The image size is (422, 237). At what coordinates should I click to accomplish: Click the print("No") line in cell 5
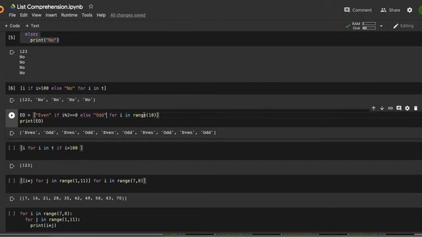pyautogui.click(x=45, y=40)
